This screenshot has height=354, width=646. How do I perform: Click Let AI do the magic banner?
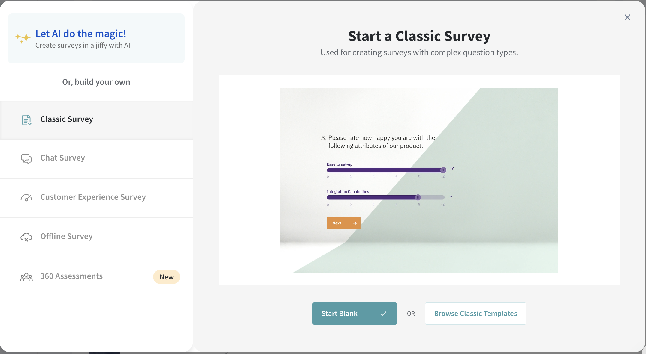pyautogui.click(x=96, y=38)
